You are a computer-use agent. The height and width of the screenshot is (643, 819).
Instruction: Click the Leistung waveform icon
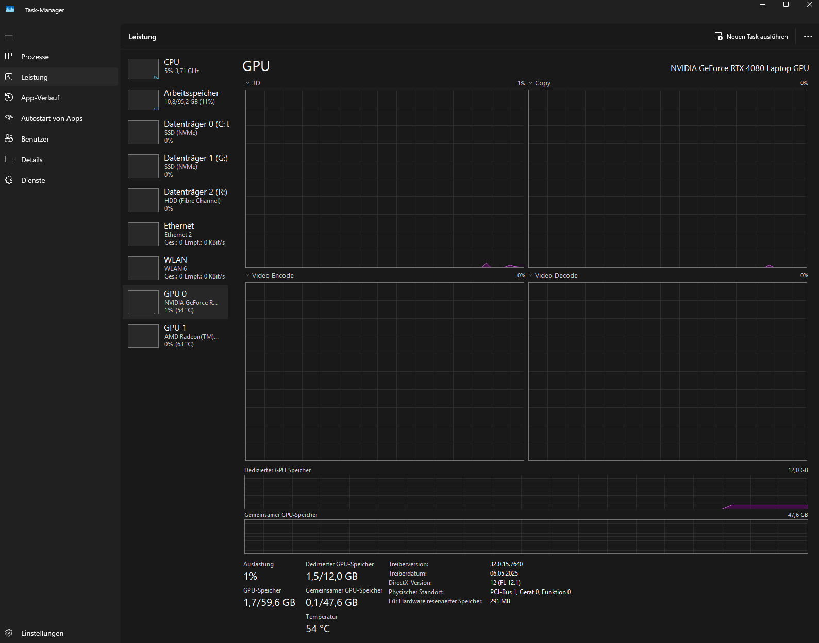point(9,77)
